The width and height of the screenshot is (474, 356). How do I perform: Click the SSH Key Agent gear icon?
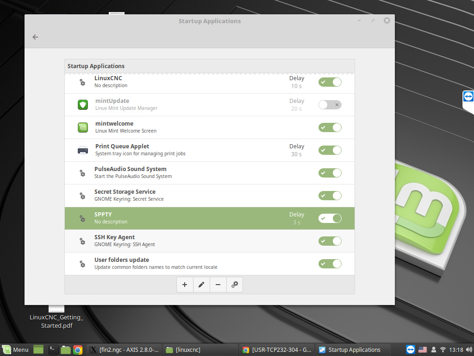[82, 241]
